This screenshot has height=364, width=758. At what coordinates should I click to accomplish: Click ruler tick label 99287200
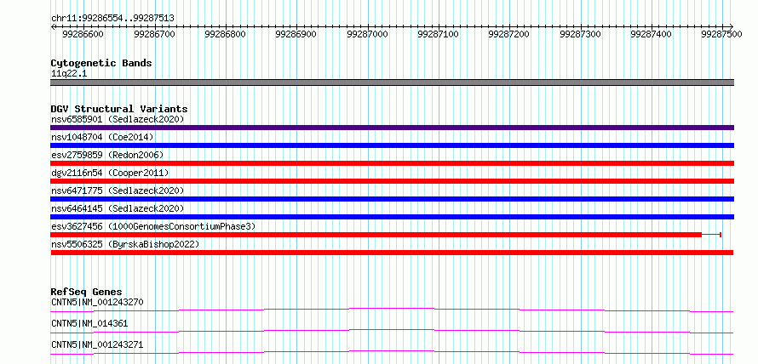click(509, 34)
